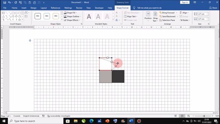
Task: Switch to the Developer tab
Action: [99, 8]
